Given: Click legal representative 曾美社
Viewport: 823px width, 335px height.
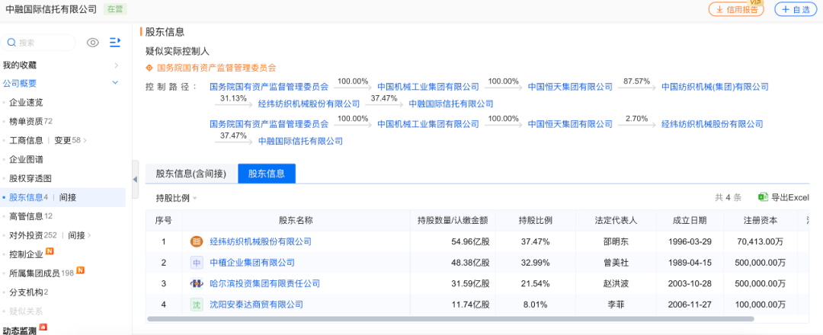Looking at the screenshot, I should pyautogui.click(x=616, y=263).
